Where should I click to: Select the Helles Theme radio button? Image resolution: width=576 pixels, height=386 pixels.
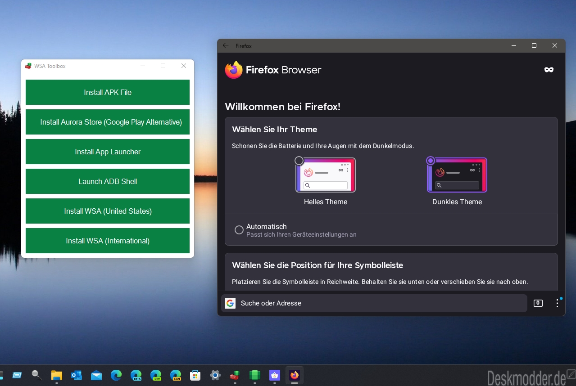(299, 161)
